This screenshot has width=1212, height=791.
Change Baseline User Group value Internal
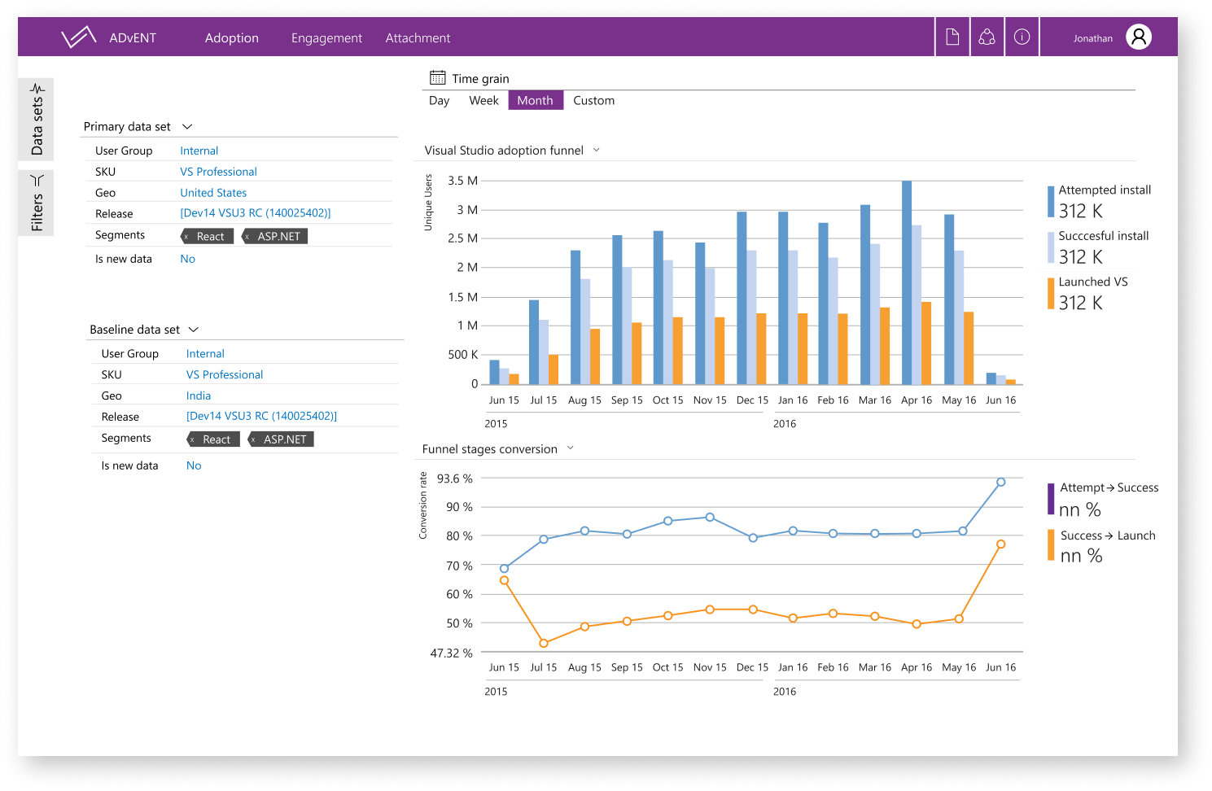point(205,354)
